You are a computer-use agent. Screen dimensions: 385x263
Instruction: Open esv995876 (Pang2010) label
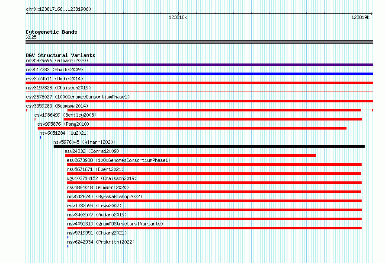pyautogui.click(x=63, y=124)
